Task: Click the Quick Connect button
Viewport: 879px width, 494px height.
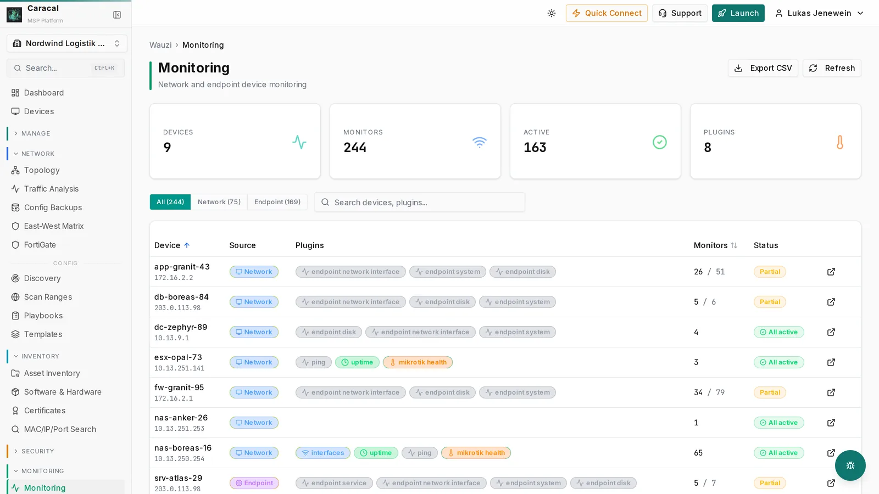Action: point(607,13)
